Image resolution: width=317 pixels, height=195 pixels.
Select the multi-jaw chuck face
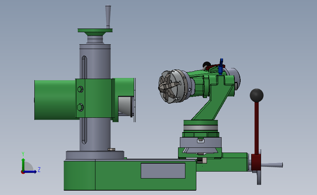tap(170, 87)
